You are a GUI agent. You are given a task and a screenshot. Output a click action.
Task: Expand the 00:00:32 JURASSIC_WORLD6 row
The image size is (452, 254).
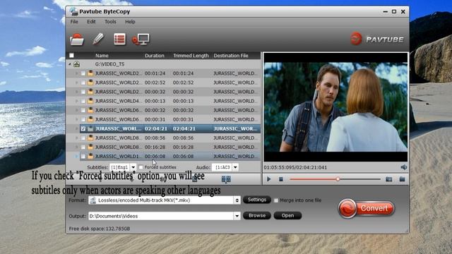(x=77, y=110)
